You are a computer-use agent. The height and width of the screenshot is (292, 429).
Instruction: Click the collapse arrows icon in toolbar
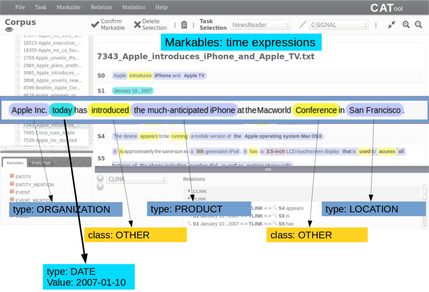tap(392, 25)
